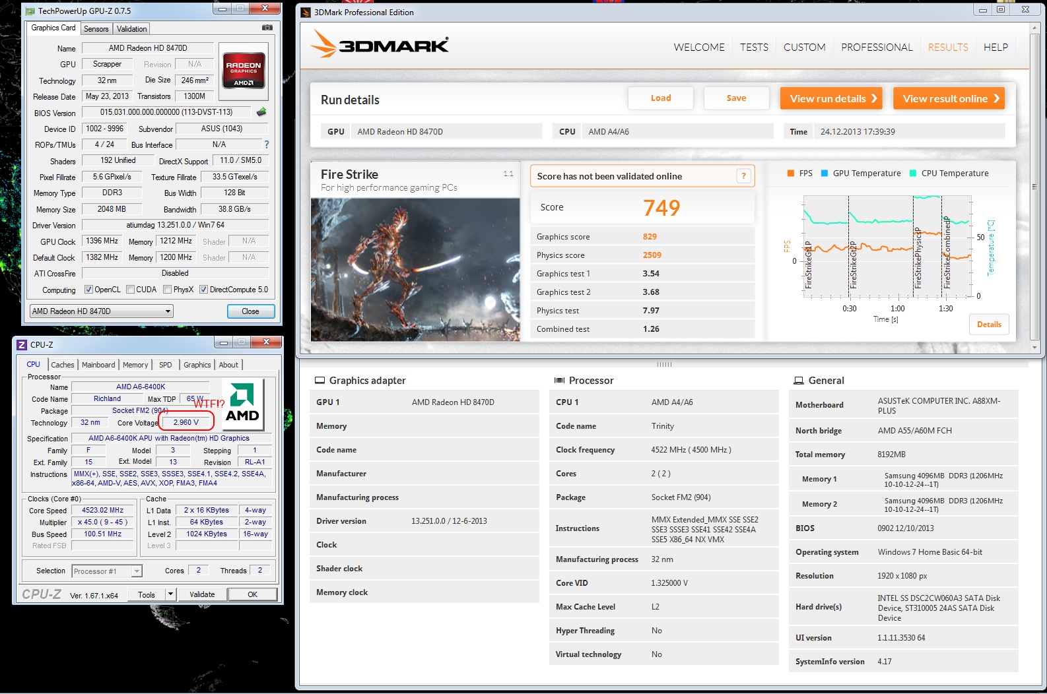Screen dimensions: 1047x694
Task: Go to the WELCOME section in 3DMark
Action: (699, 47)
